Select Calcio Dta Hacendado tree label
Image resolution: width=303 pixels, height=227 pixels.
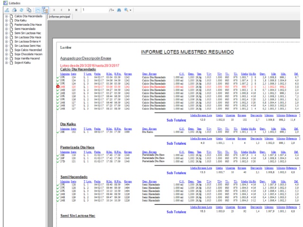28,16
